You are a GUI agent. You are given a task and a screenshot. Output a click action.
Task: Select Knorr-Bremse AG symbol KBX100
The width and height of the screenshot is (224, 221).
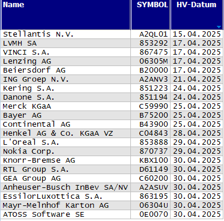154,160
